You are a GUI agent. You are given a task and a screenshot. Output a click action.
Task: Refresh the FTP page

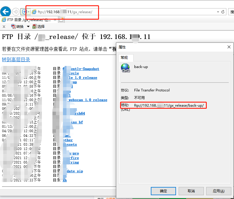coord(223,12)
